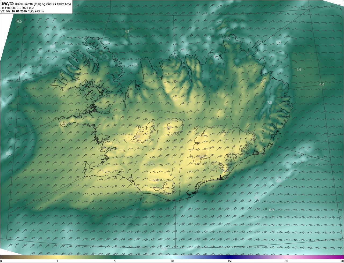Click the 0 tick on the colorbar
344x263 pixels.
point(1,261)
